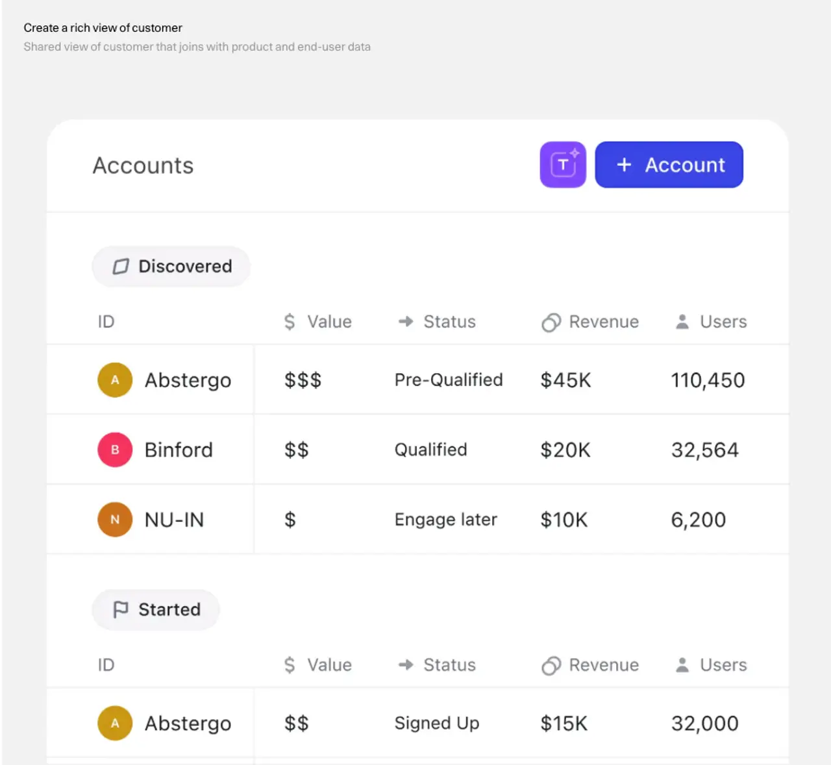Click the Signed Up status cell
This screenshot has width=831, height=765.
tap(437, 723)
